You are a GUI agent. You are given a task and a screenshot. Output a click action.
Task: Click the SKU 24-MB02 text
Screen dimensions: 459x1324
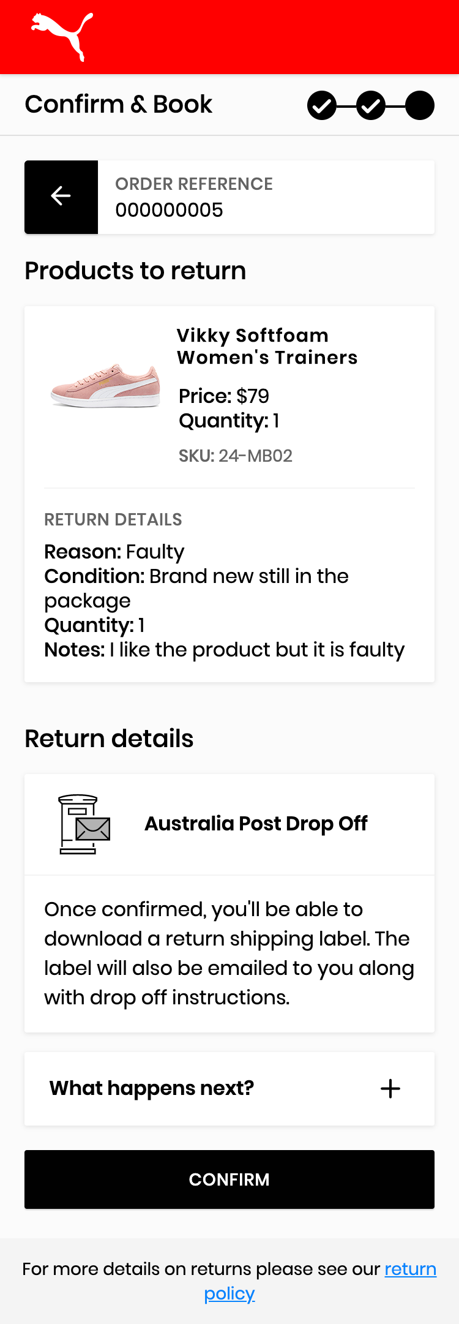click(236, 456)
